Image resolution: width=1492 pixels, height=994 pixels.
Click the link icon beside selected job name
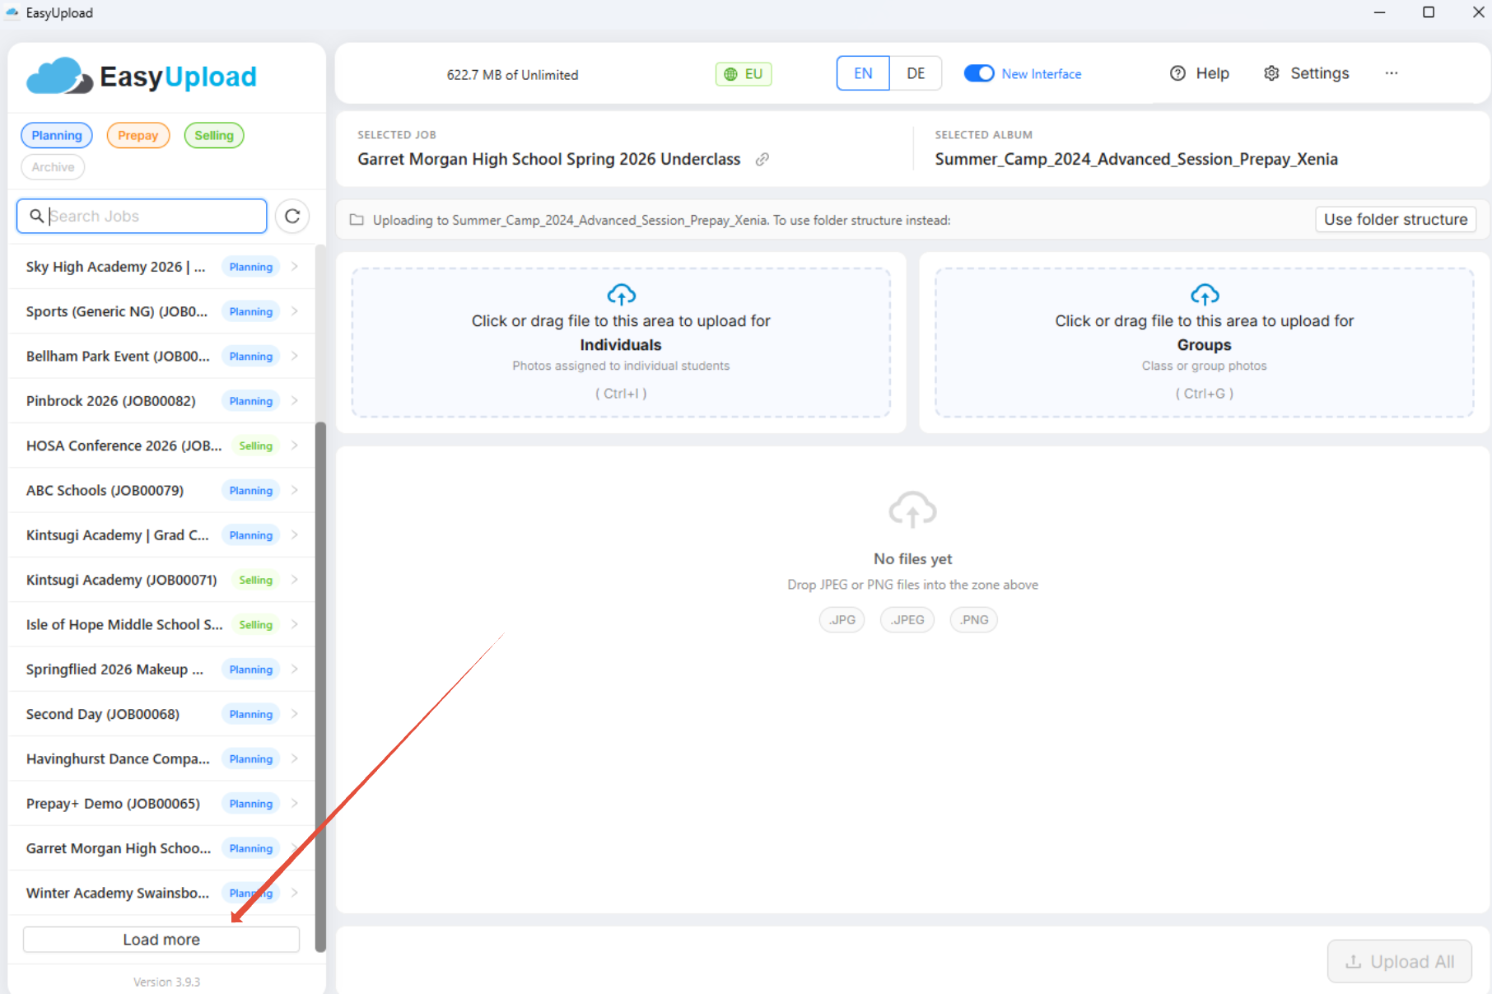(762, 159)
